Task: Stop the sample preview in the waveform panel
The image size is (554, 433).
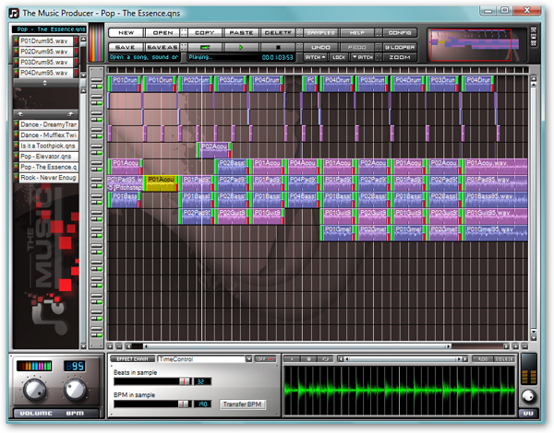Action: pos(308,359)
